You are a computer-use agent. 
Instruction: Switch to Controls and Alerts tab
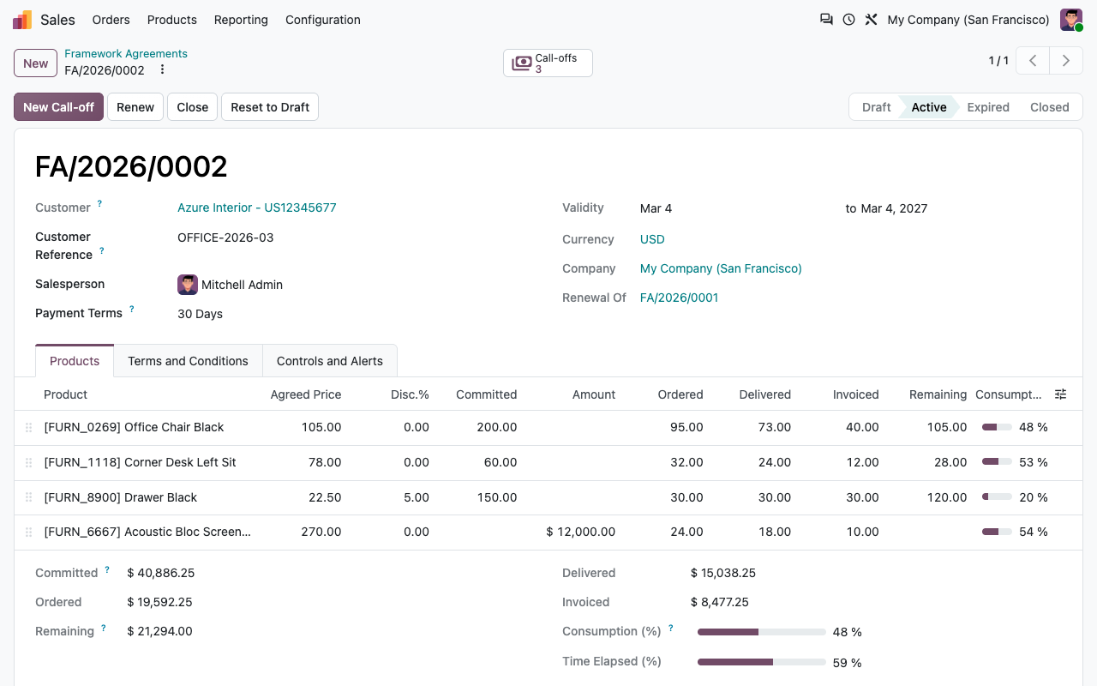tap(330, 361)
